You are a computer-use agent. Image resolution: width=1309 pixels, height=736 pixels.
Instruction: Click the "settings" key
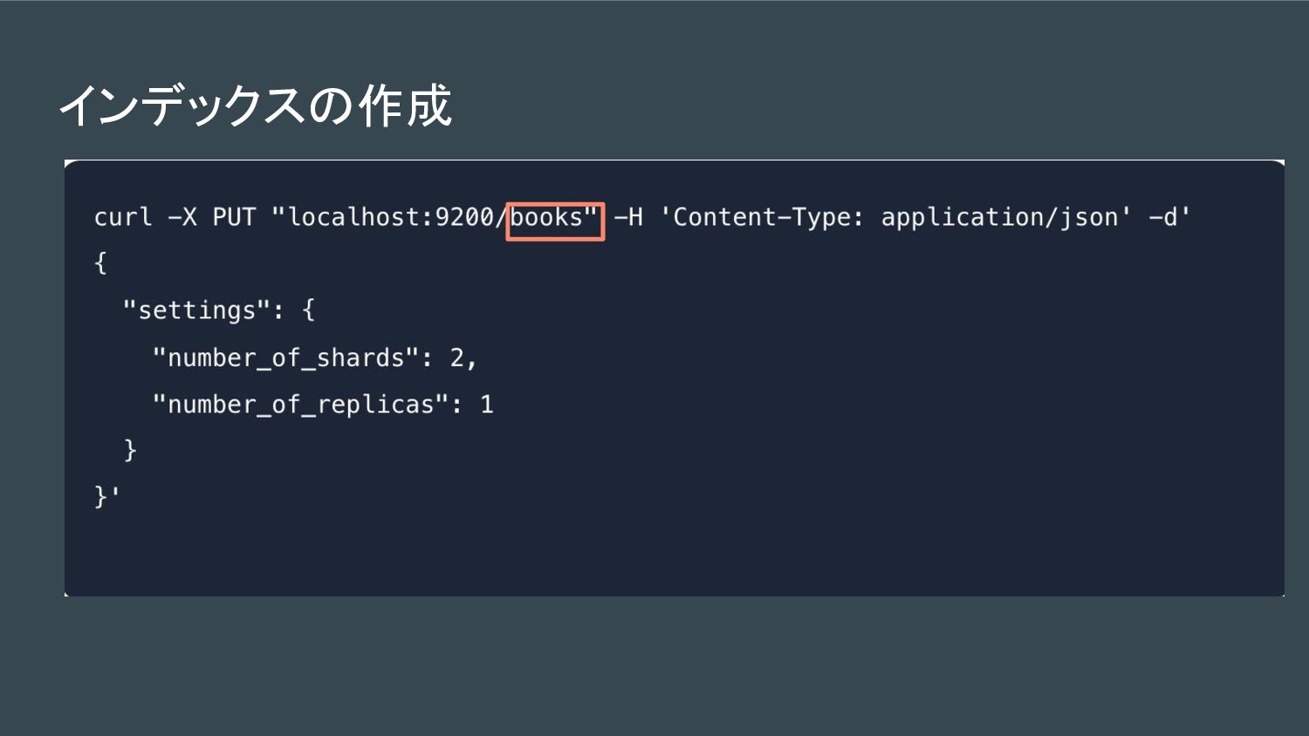coord(197,310)
